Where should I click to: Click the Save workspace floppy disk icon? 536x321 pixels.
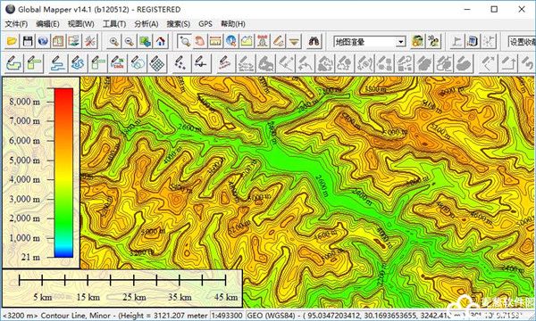(x=28, y=42)
